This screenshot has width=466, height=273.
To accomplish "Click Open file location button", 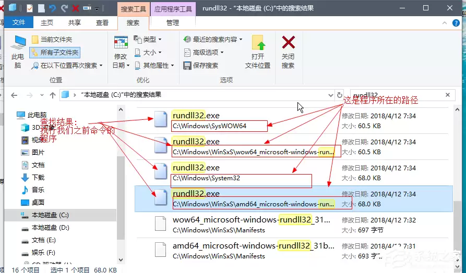I will 258,53.
